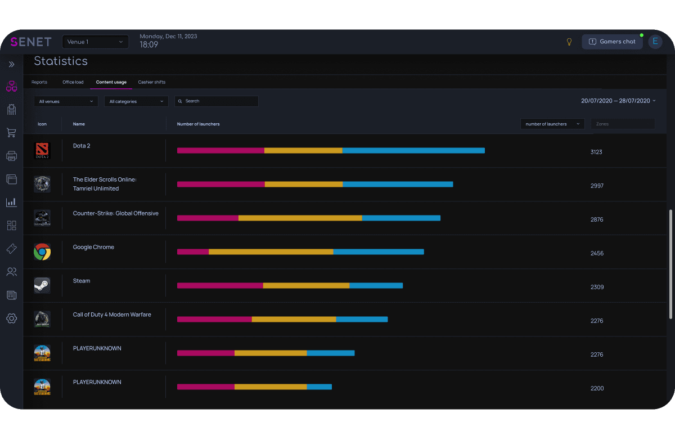The width and height of the screenshot is (675, 440).
Task: Click the Statistics page title
Action: point(61,61)
